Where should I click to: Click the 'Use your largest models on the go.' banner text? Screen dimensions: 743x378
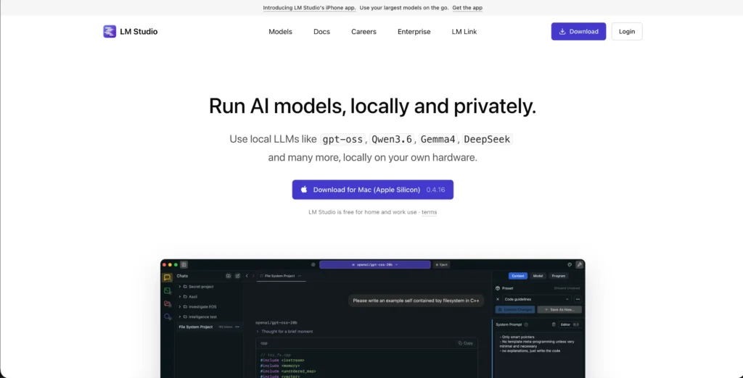[403, 7]
